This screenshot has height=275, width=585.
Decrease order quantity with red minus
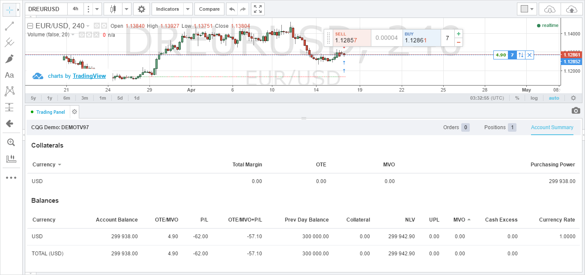pos(458,42)
